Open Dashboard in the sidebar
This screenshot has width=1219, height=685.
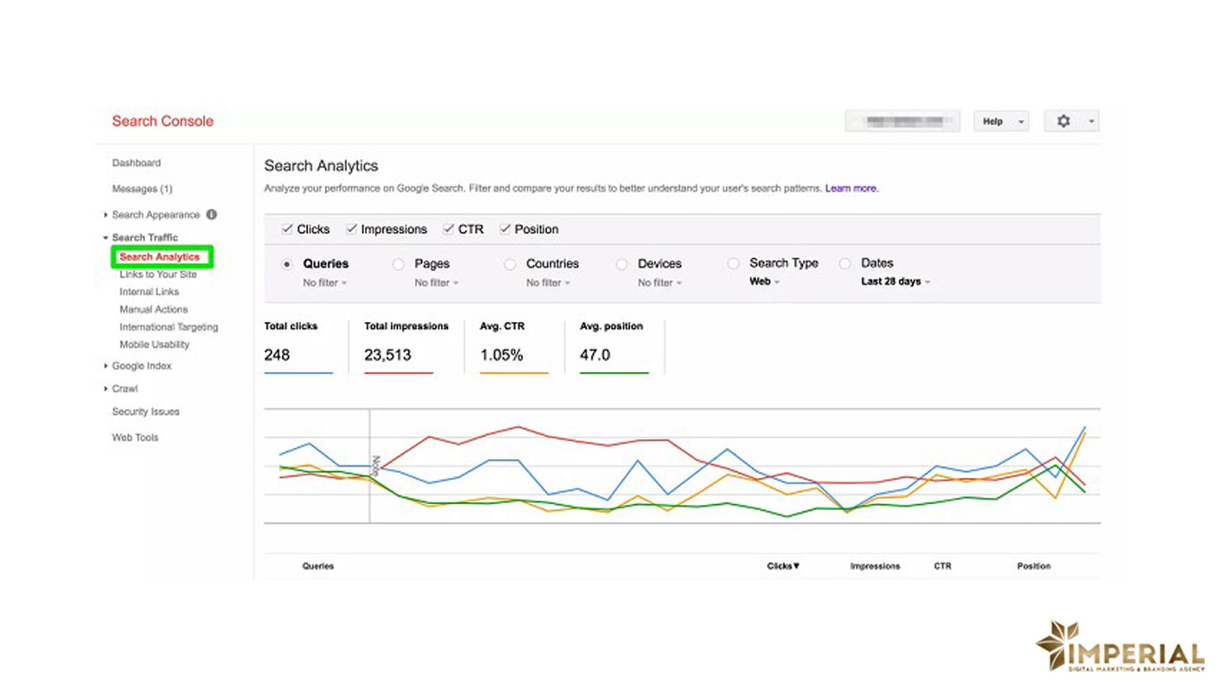[136, 163]
